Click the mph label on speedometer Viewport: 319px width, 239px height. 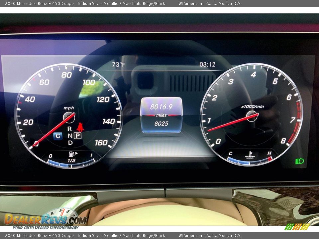click(x=69, y=108)
